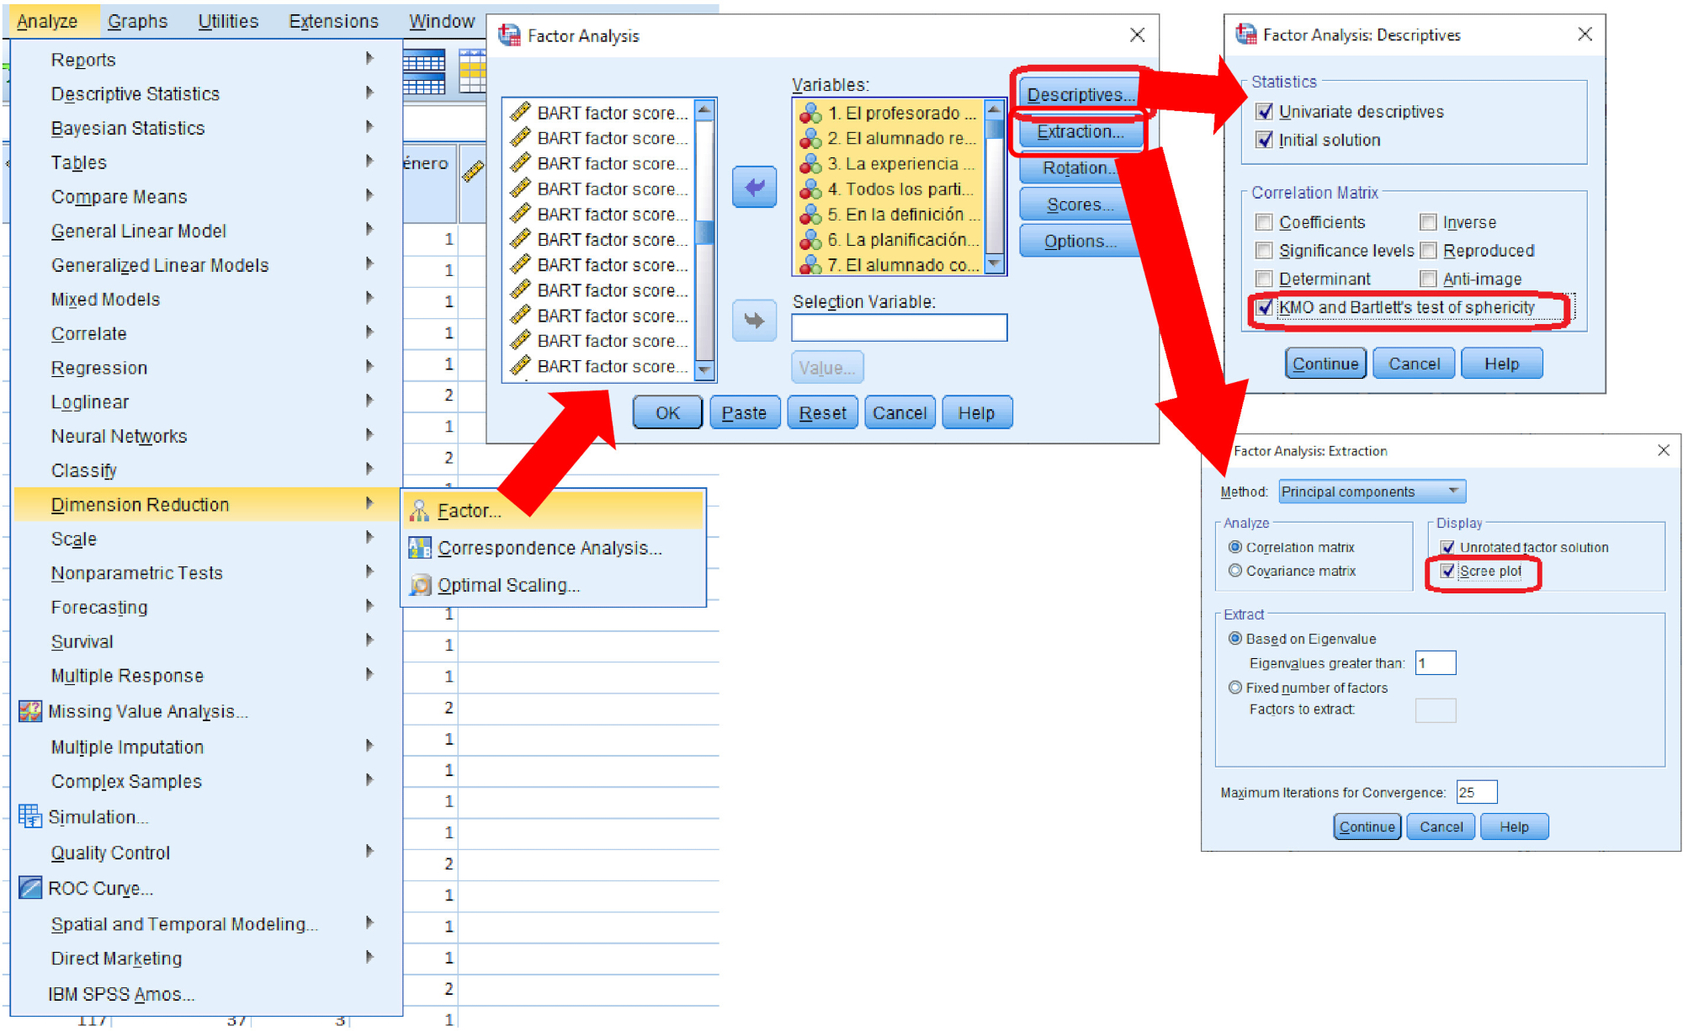Image resolution: width=1683 pixels, height=1031 pixels.
Task: Close the Factor Analysis dialog
Action: pyautogui.click(x=1137, y=35)
